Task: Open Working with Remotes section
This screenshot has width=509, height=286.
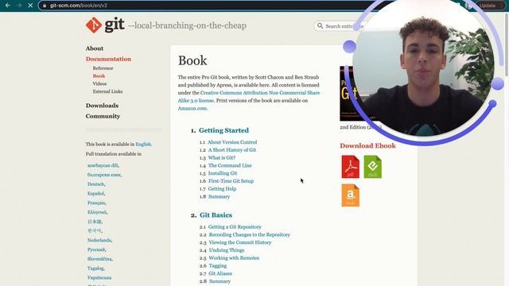Action: click(x=234, y=258)
